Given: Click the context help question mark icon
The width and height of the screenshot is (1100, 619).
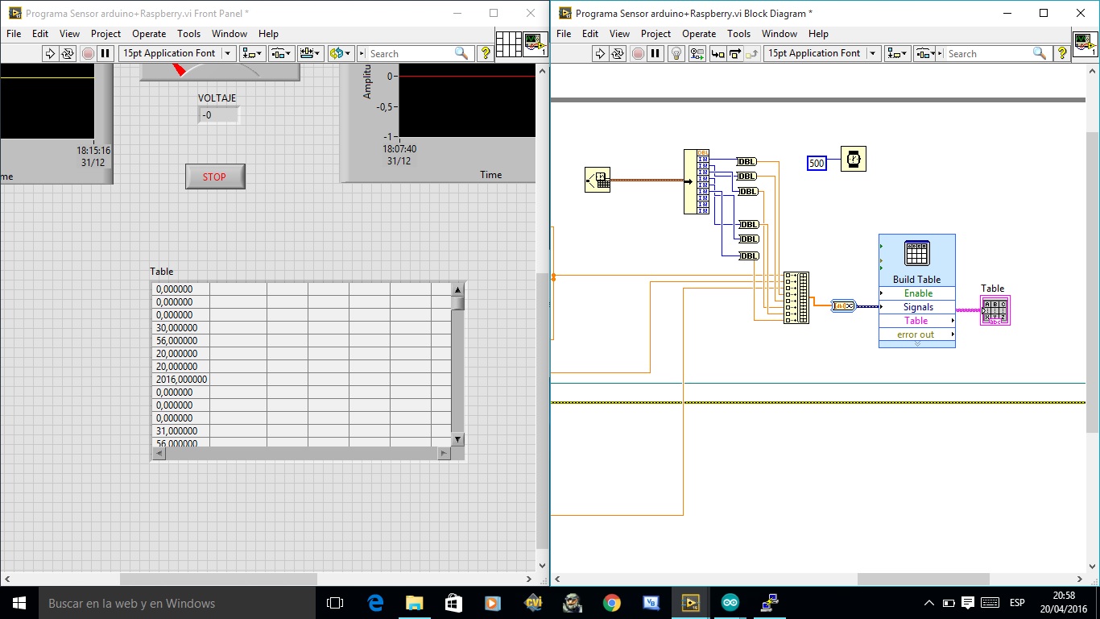Looking at the screenshot, I should pos(1062,53).
